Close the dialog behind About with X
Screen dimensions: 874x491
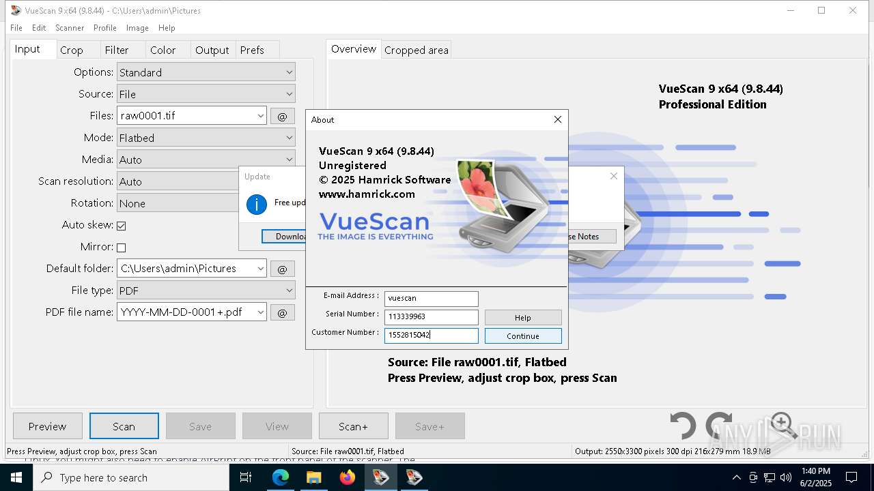tap(614, 176)
